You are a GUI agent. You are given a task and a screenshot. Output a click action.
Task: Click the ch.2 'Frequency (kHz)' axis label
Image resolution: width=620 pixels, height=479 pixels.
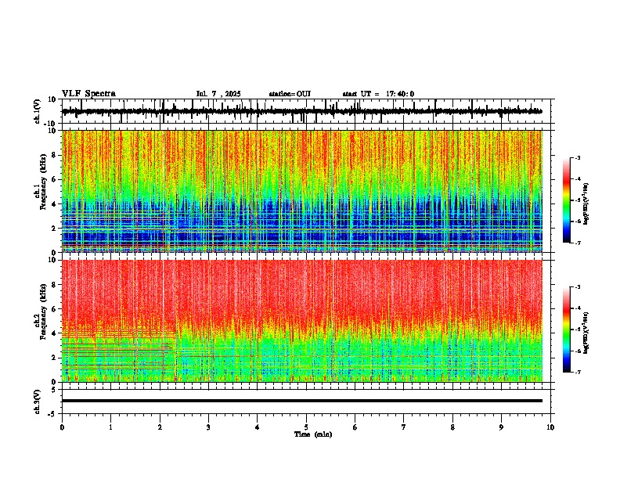(x=43, y=312)
